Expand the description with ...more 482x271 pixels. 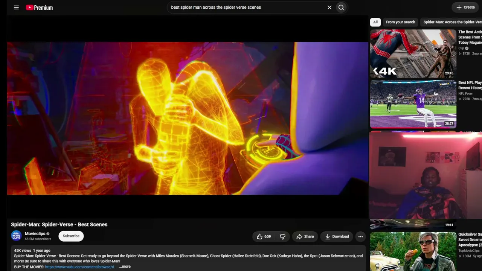(x=125, y=266)
